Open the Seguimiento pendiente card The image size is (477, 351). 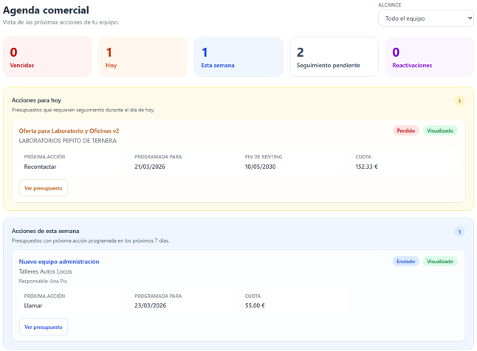point(334,57)
